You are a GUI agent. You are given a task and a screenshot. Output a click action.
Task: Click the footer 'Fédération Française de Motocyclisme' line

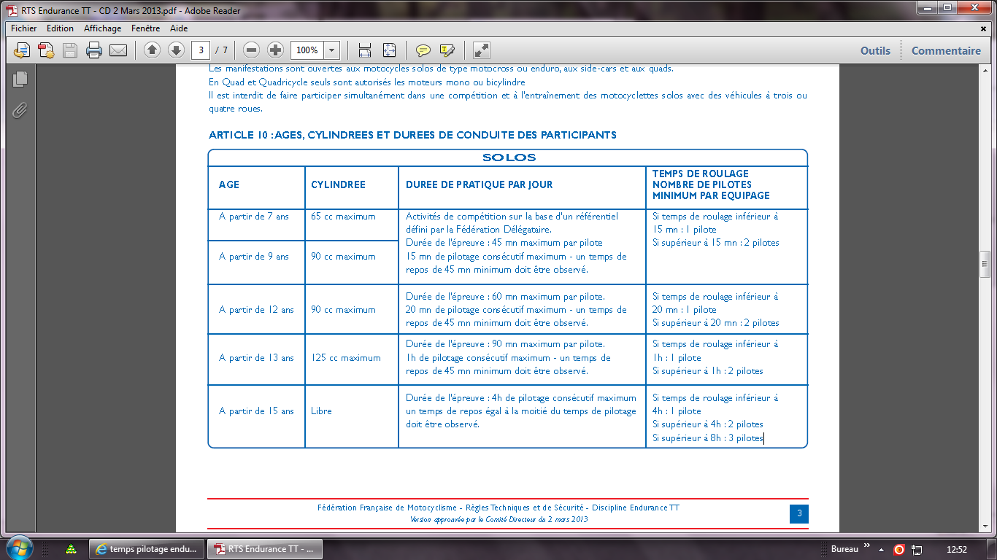click(498, 507)
